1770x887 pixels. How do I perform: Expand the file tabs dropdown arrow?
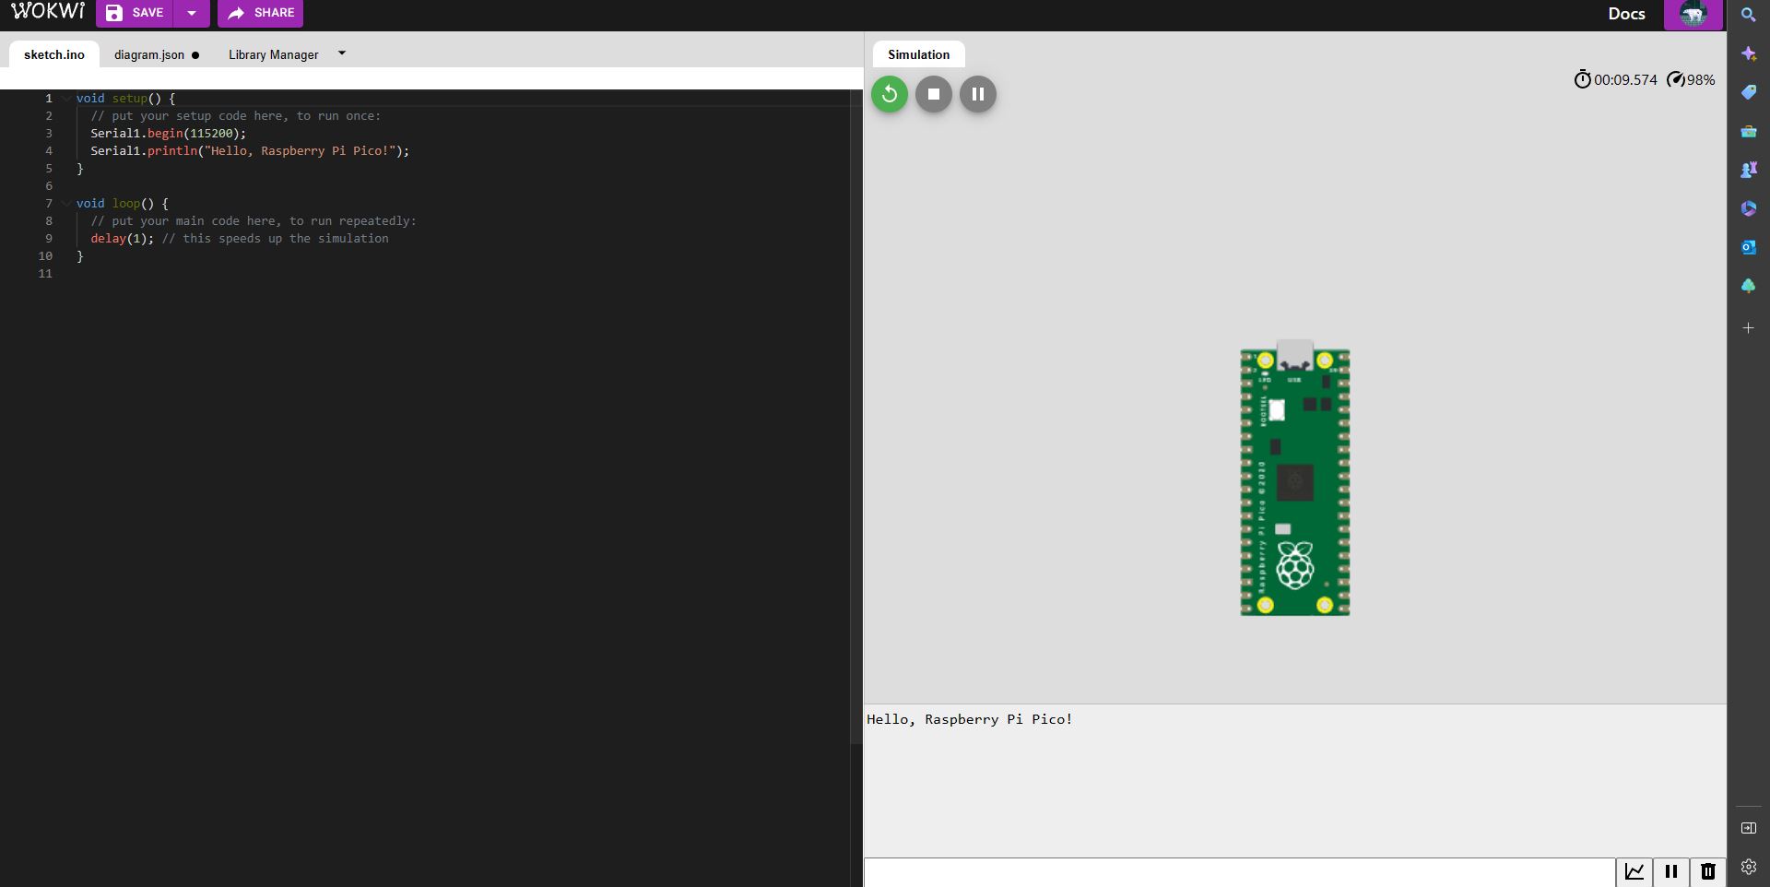click(x=342, y=53)
